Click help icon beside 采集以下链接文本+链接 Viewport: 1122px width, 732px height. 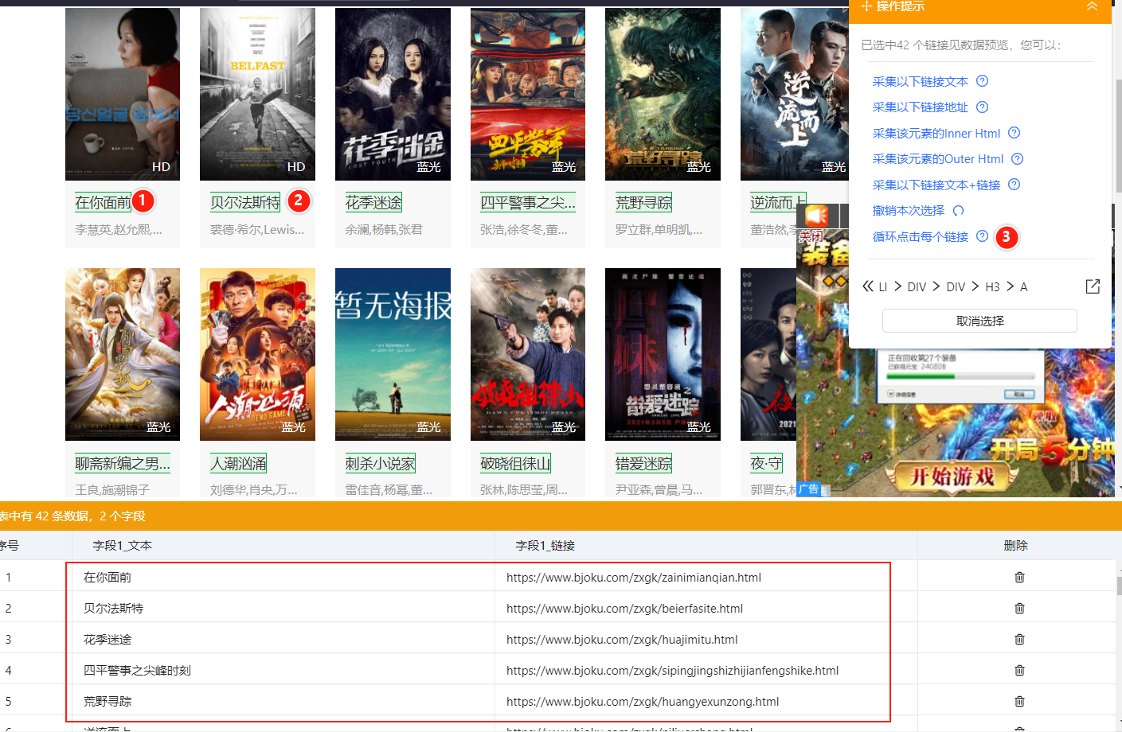coord(1014,185)
